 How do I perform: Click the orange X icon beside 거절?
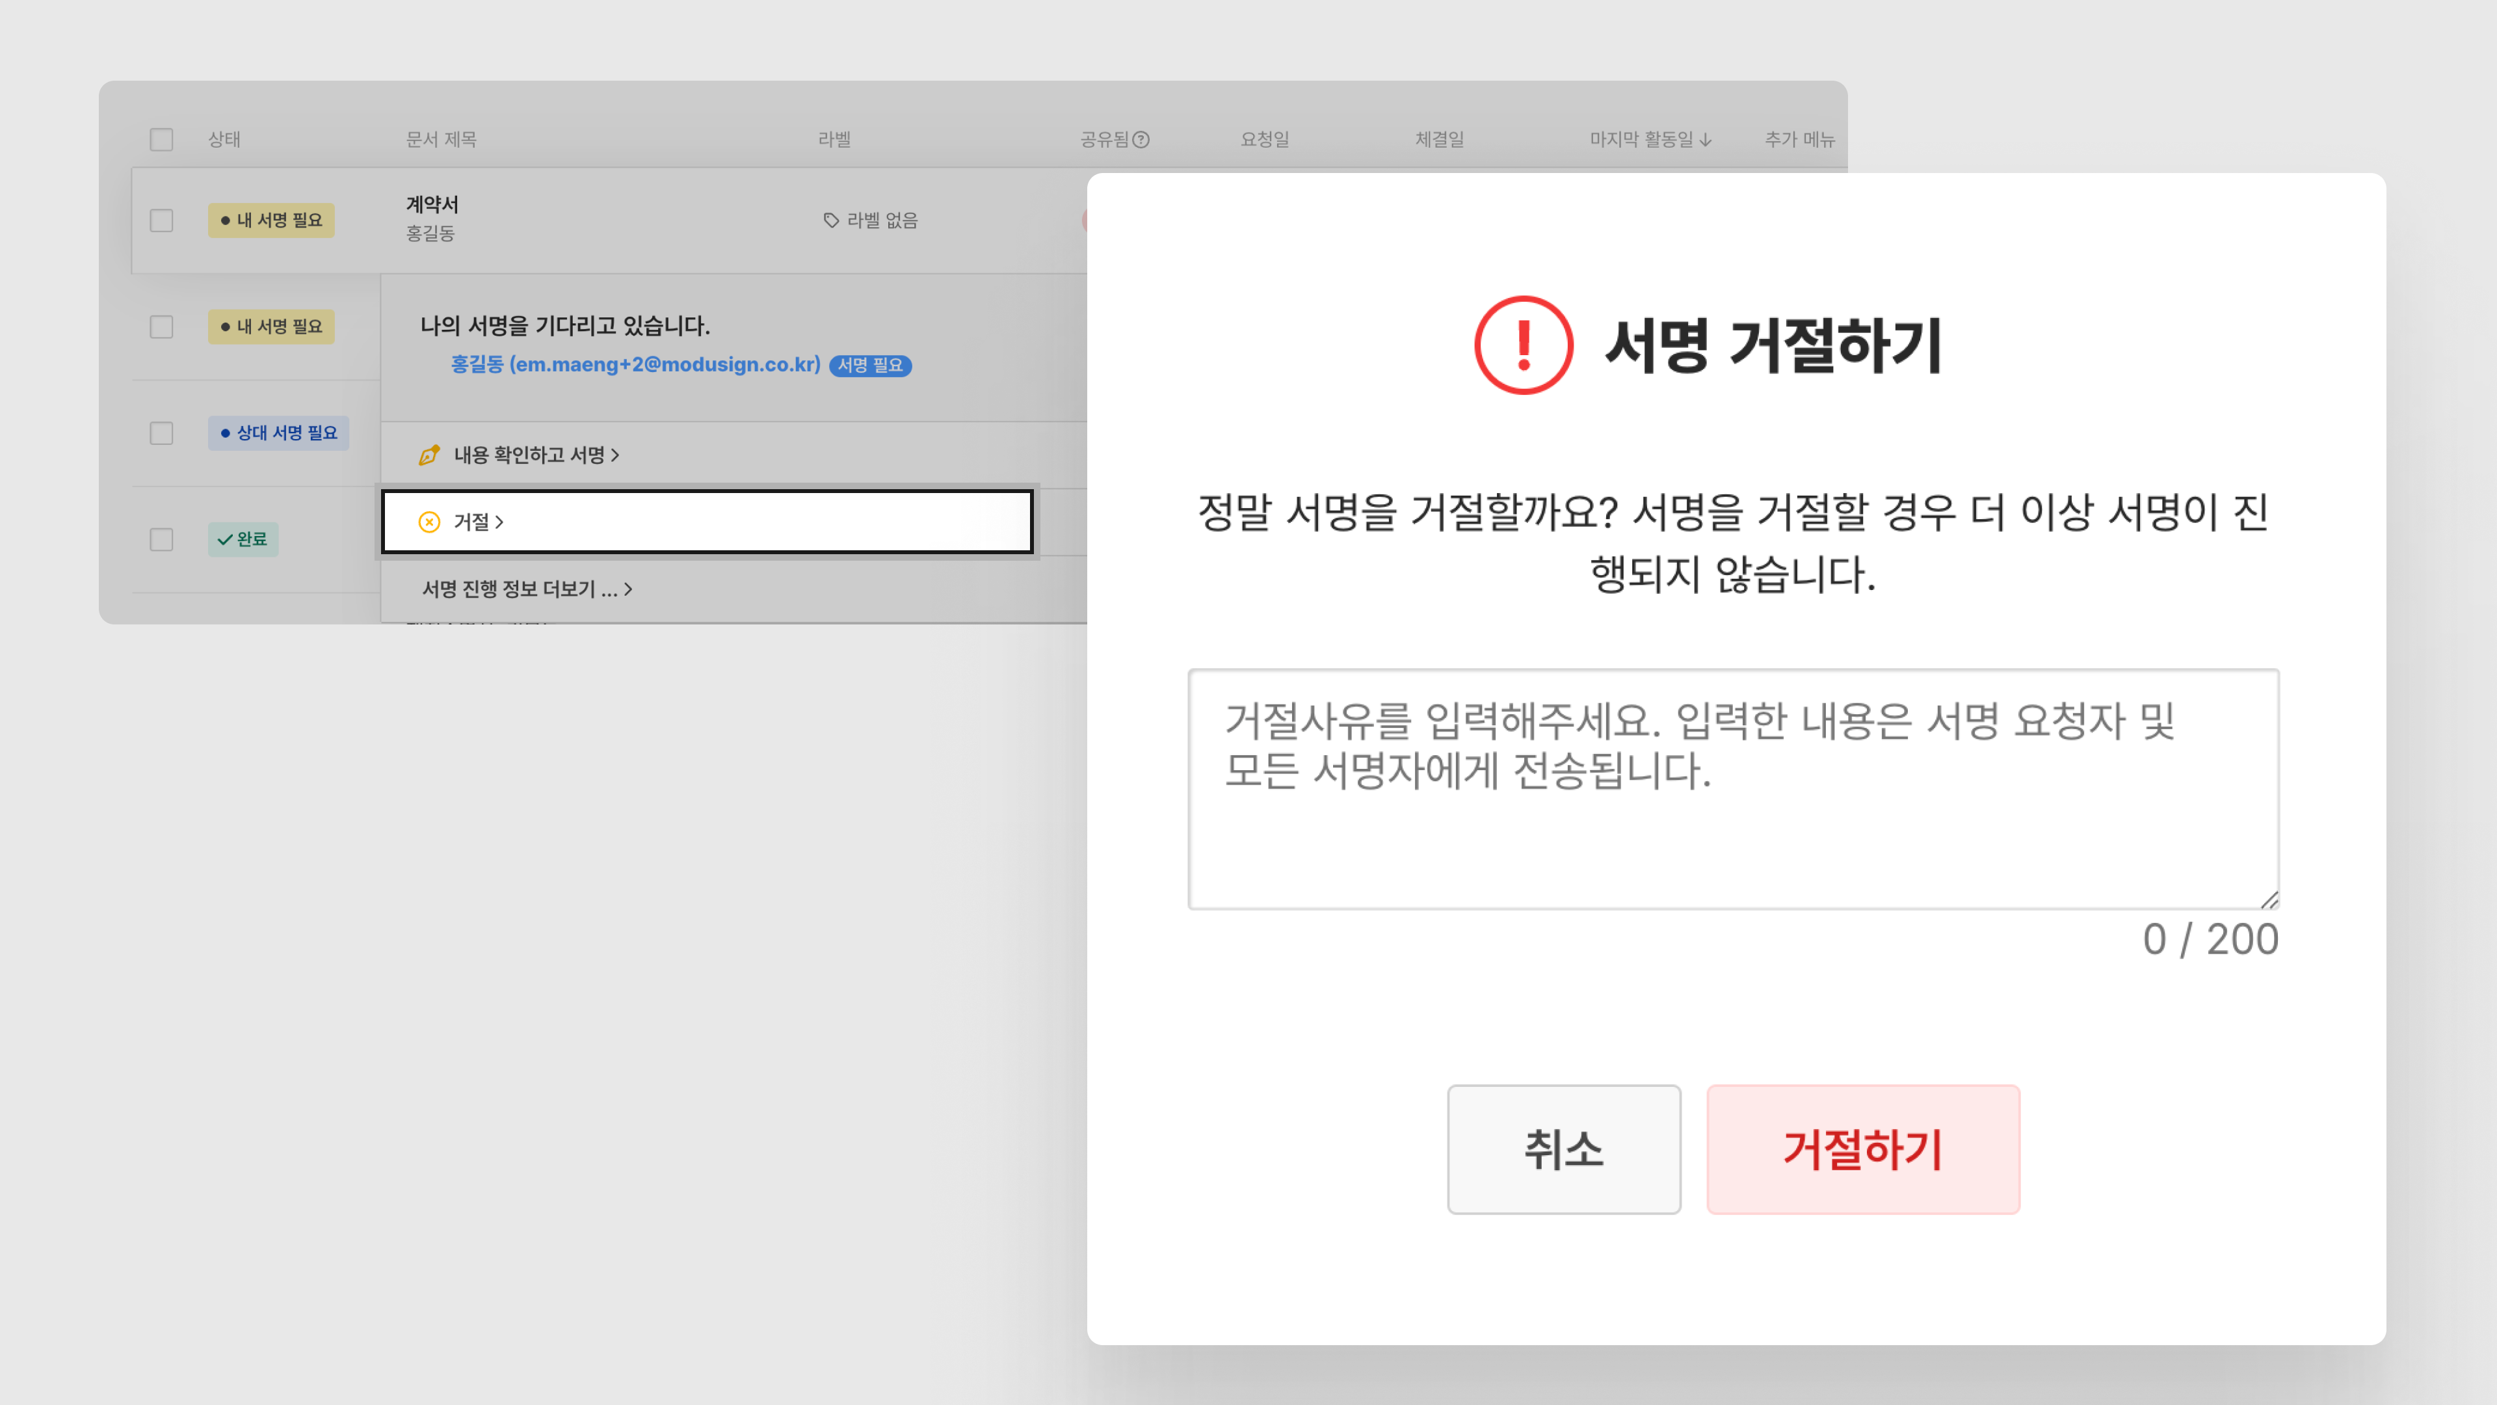point(429,522)
